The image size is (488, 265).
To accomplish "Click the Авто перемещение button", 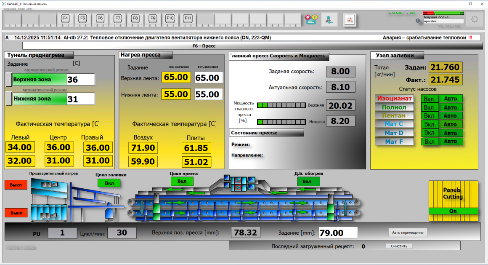I will tap(407, 233).
